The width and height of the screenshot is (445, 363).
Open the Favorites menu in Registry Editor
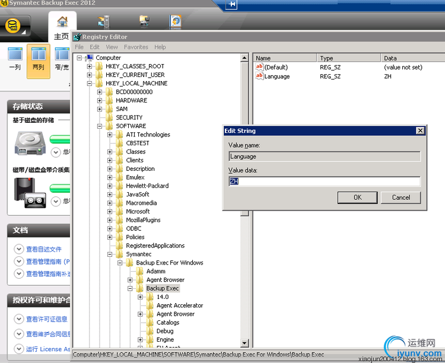pyautogui.click(x=136, y=47)
